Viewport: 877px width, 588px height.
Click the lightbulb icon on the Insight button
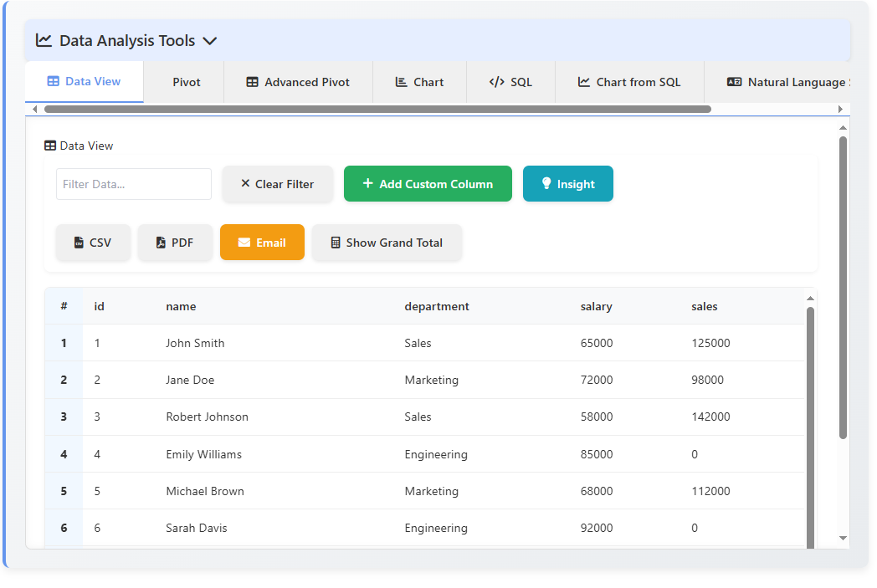(x=546, y=183)
